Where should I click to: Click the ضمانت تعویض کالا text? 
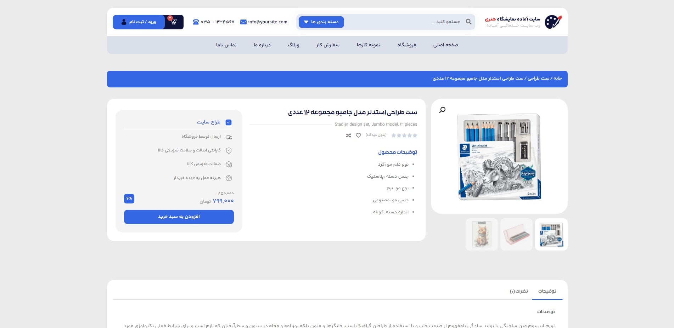(204, 164)
